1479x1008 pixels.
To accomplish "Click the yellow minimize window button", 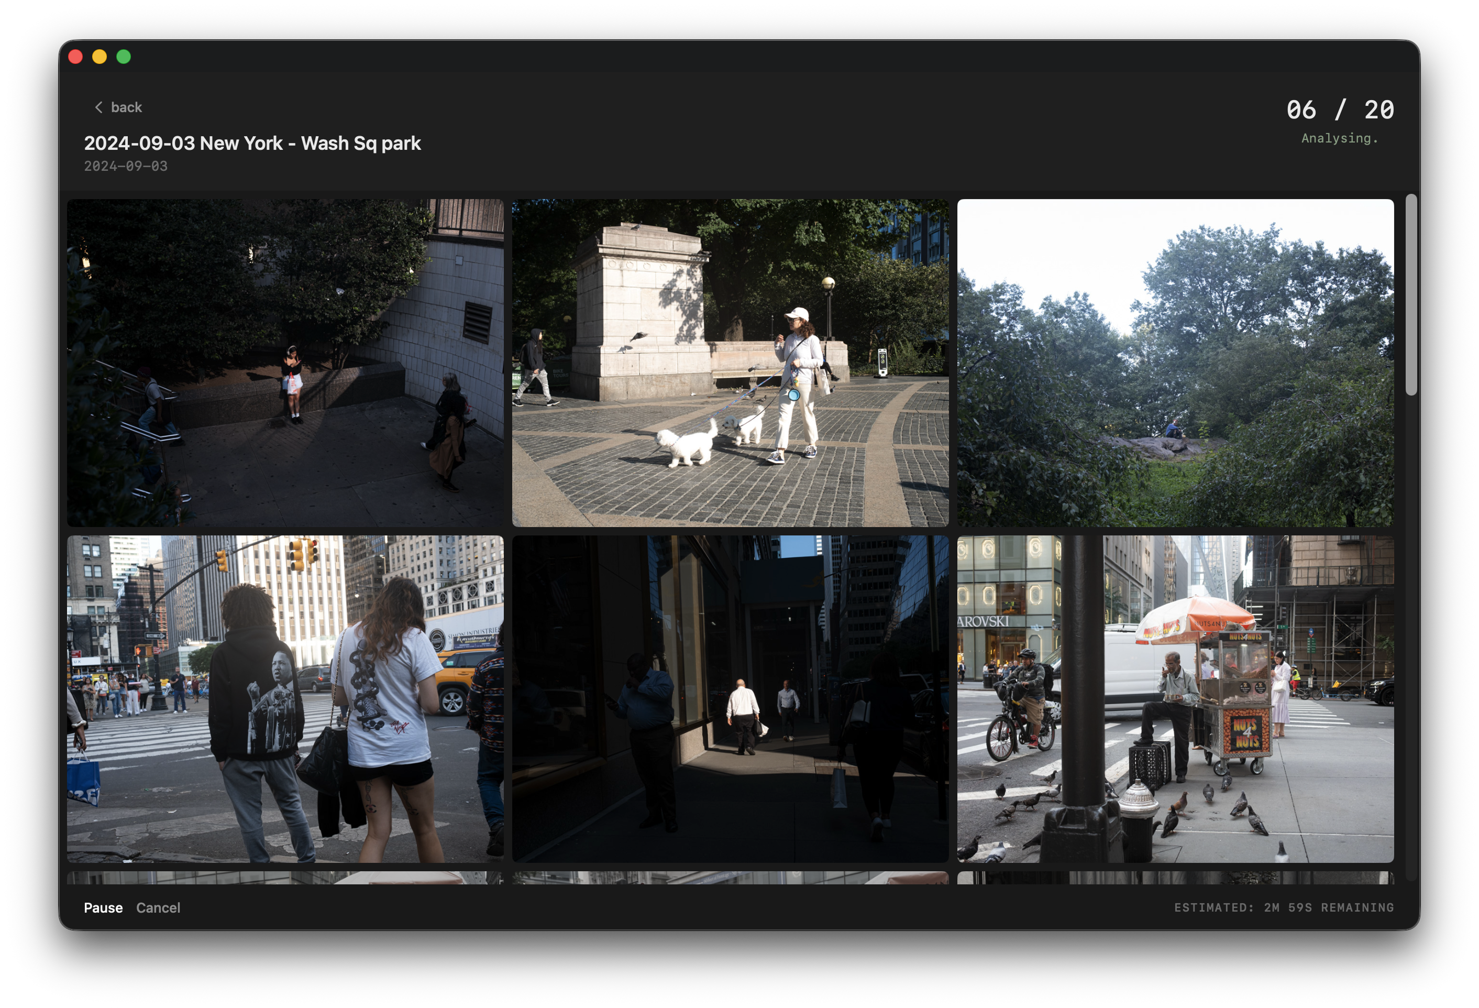I will click(100, 57).
